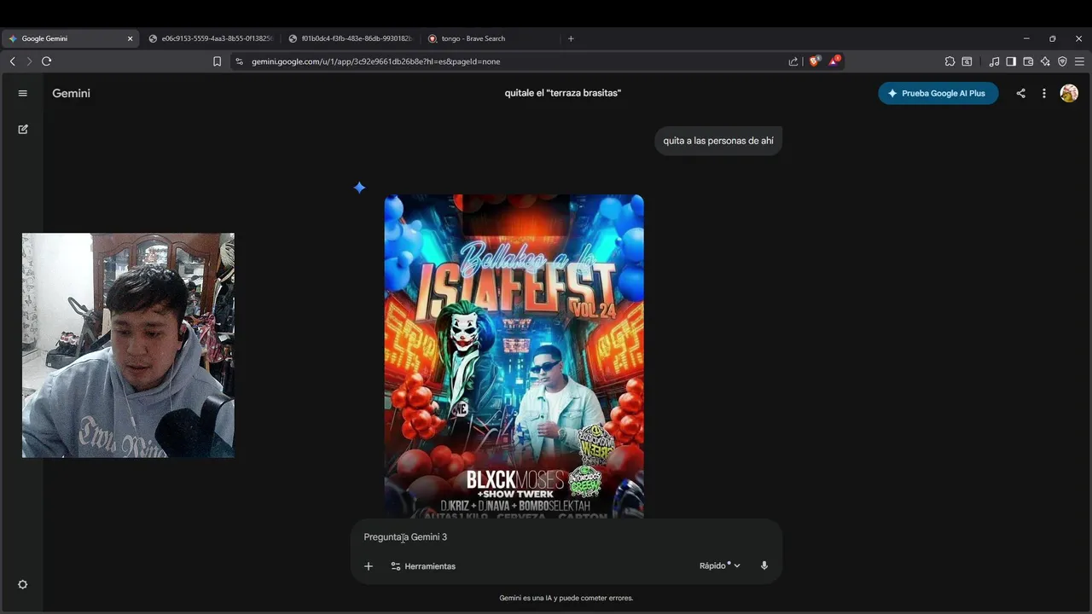
Task: Open a new browser tab
Action: click(571, 38)
